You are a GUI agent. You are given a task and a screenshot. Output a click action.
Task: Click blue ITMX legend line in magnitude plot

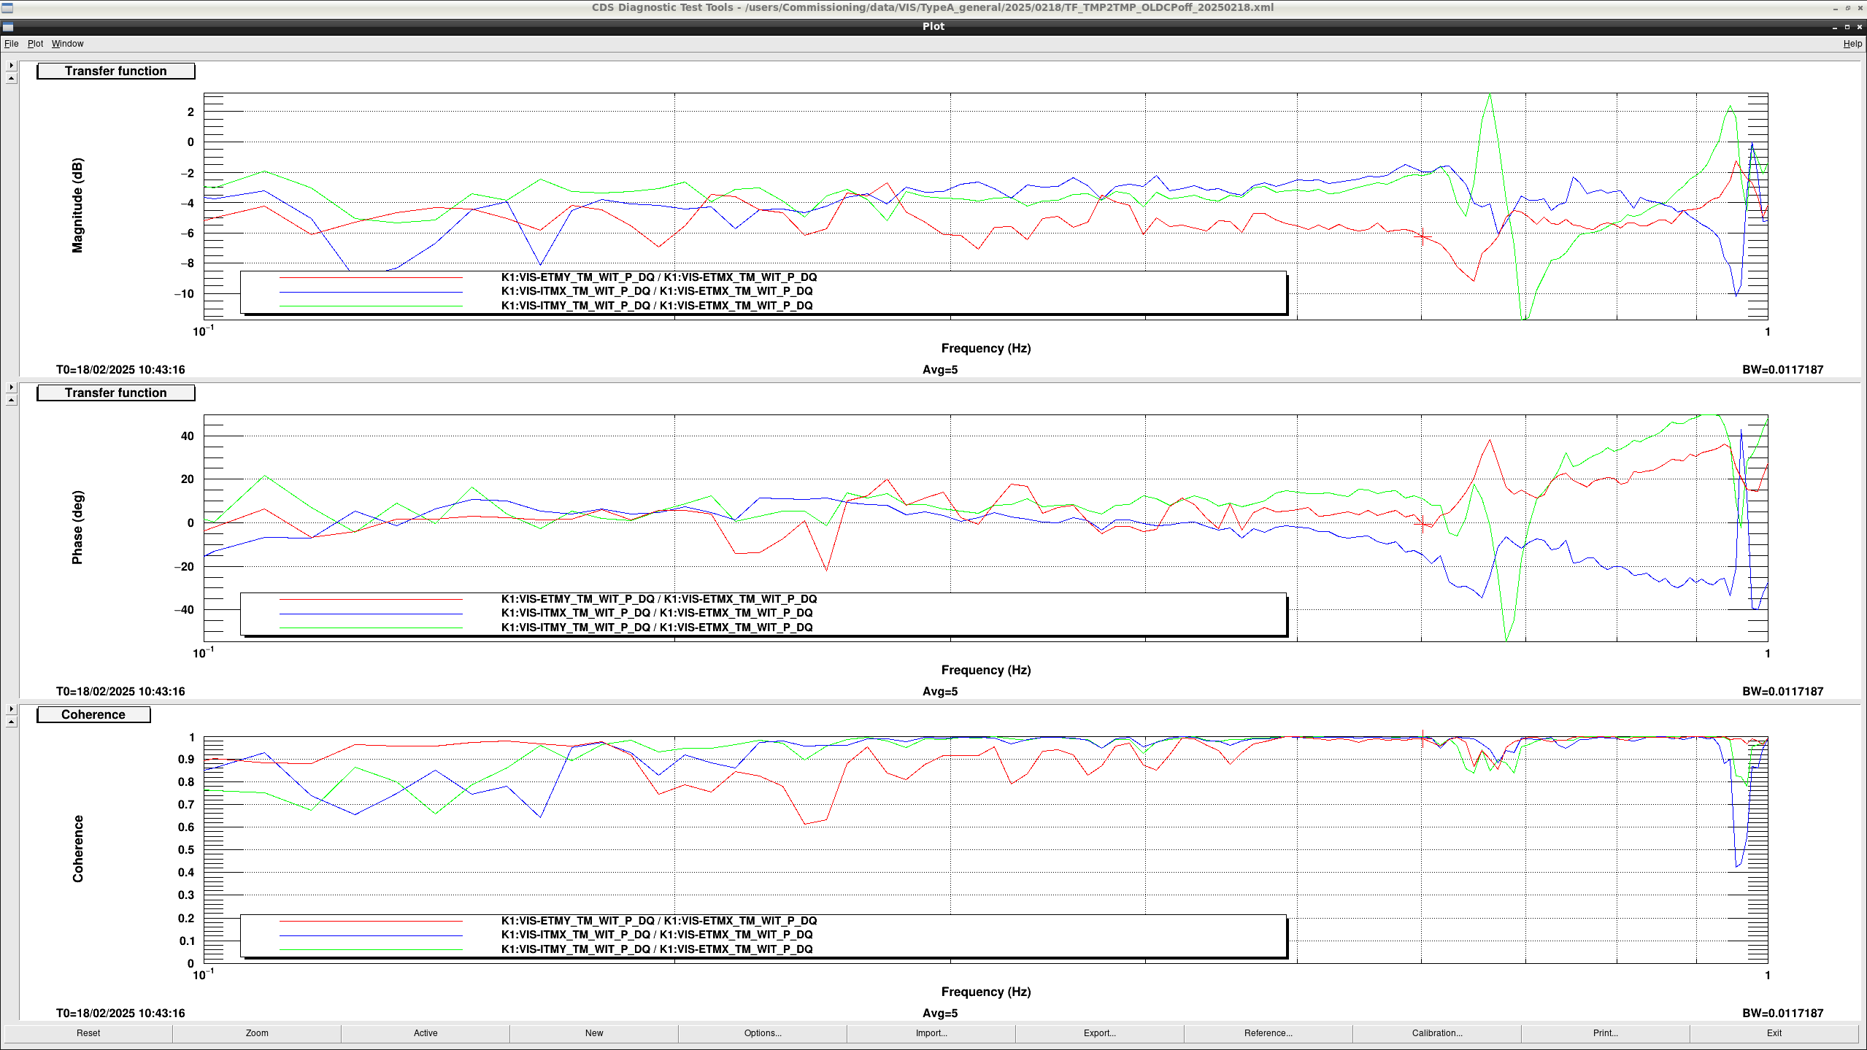(371, 291)
